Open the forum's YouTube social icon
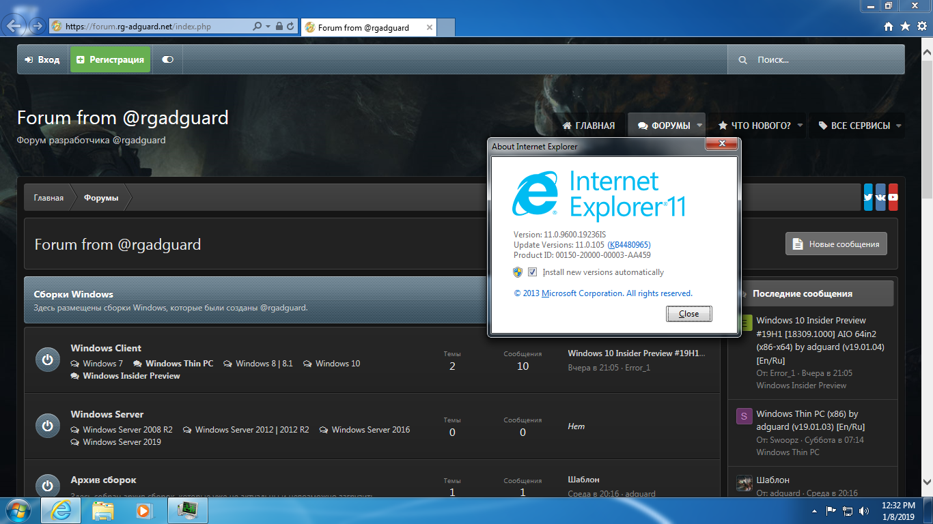933x524 pixels. [x=893, y=197]
